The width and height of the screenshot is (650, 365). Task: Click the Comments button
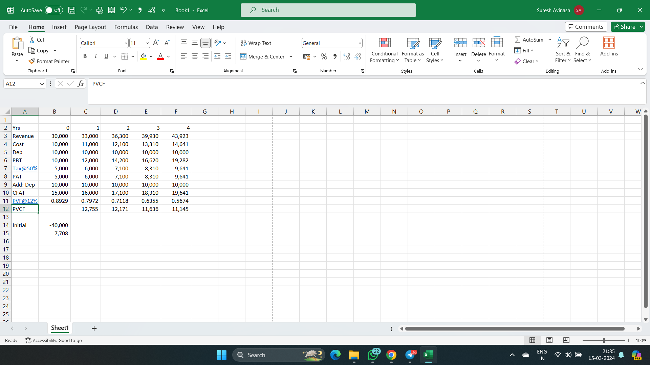pyautogui.click(x=586, y=27)
